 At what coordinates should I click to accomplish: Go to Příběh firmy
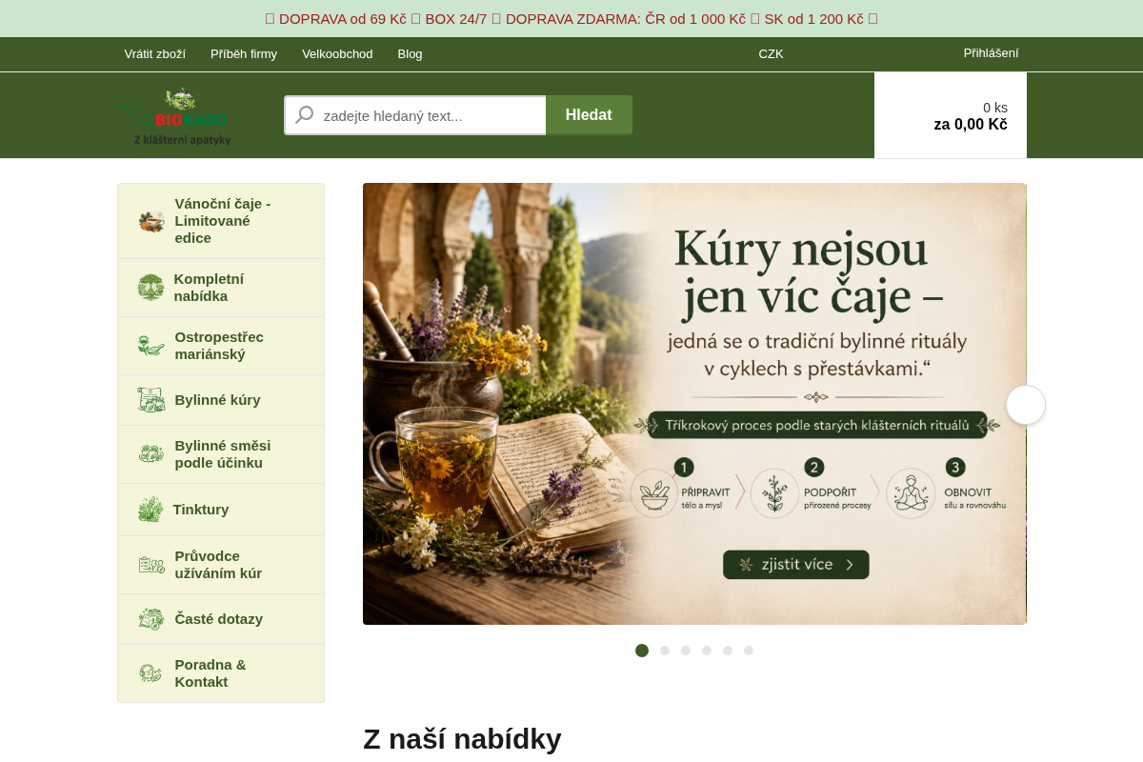(244, 54)
